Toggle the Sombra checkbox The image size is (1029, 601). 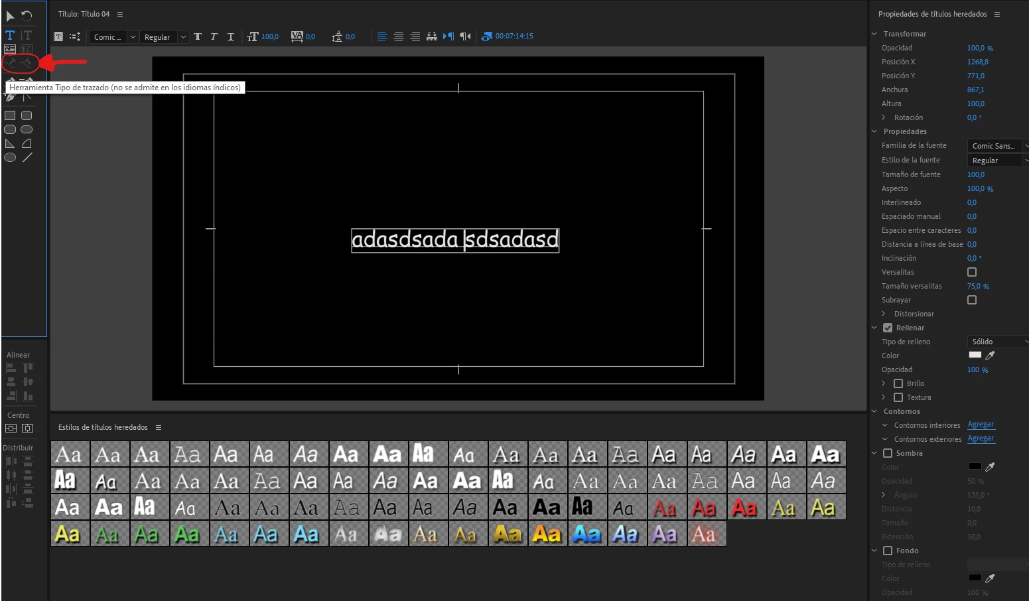pos(888,453)
